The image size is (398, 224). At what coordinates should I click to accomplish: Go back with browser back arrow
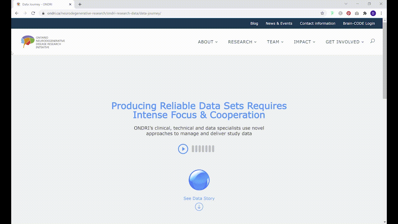coord(17,13)
